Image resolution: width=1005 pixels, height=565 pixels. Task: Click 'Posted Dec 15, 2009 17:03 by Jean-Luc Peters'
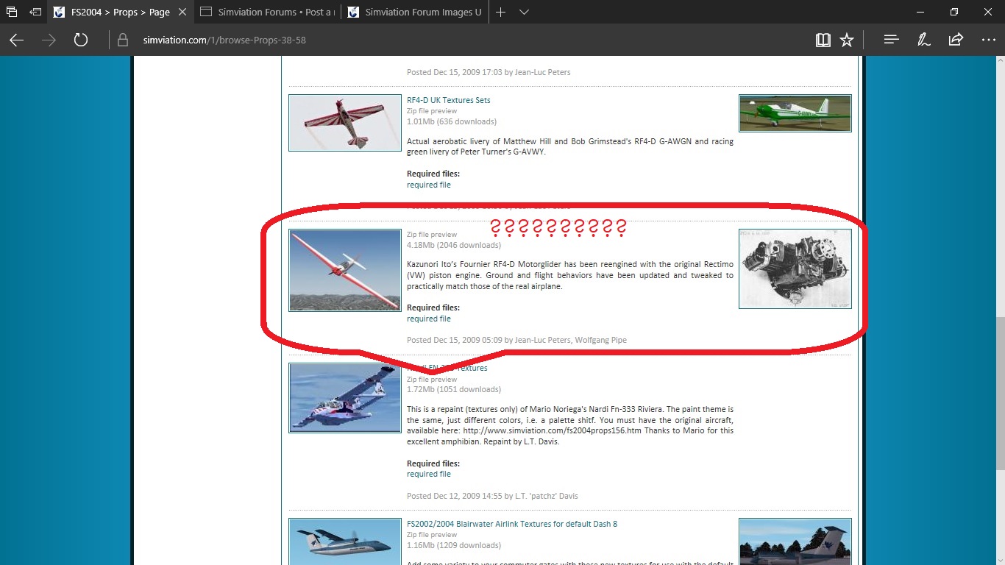489,72
